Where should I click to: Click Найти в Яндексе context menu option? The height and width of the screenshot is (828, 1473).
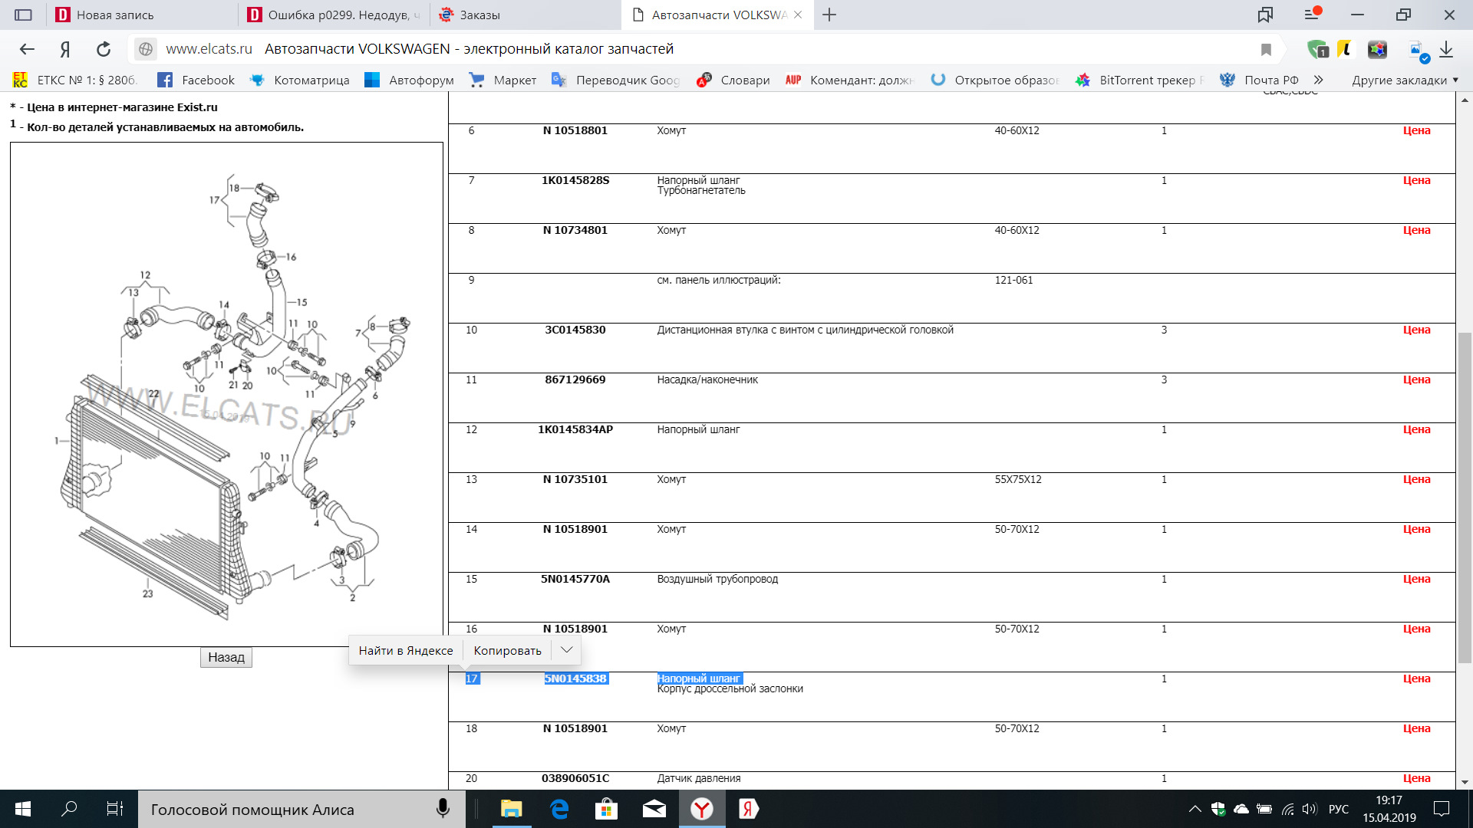[404, 650]
